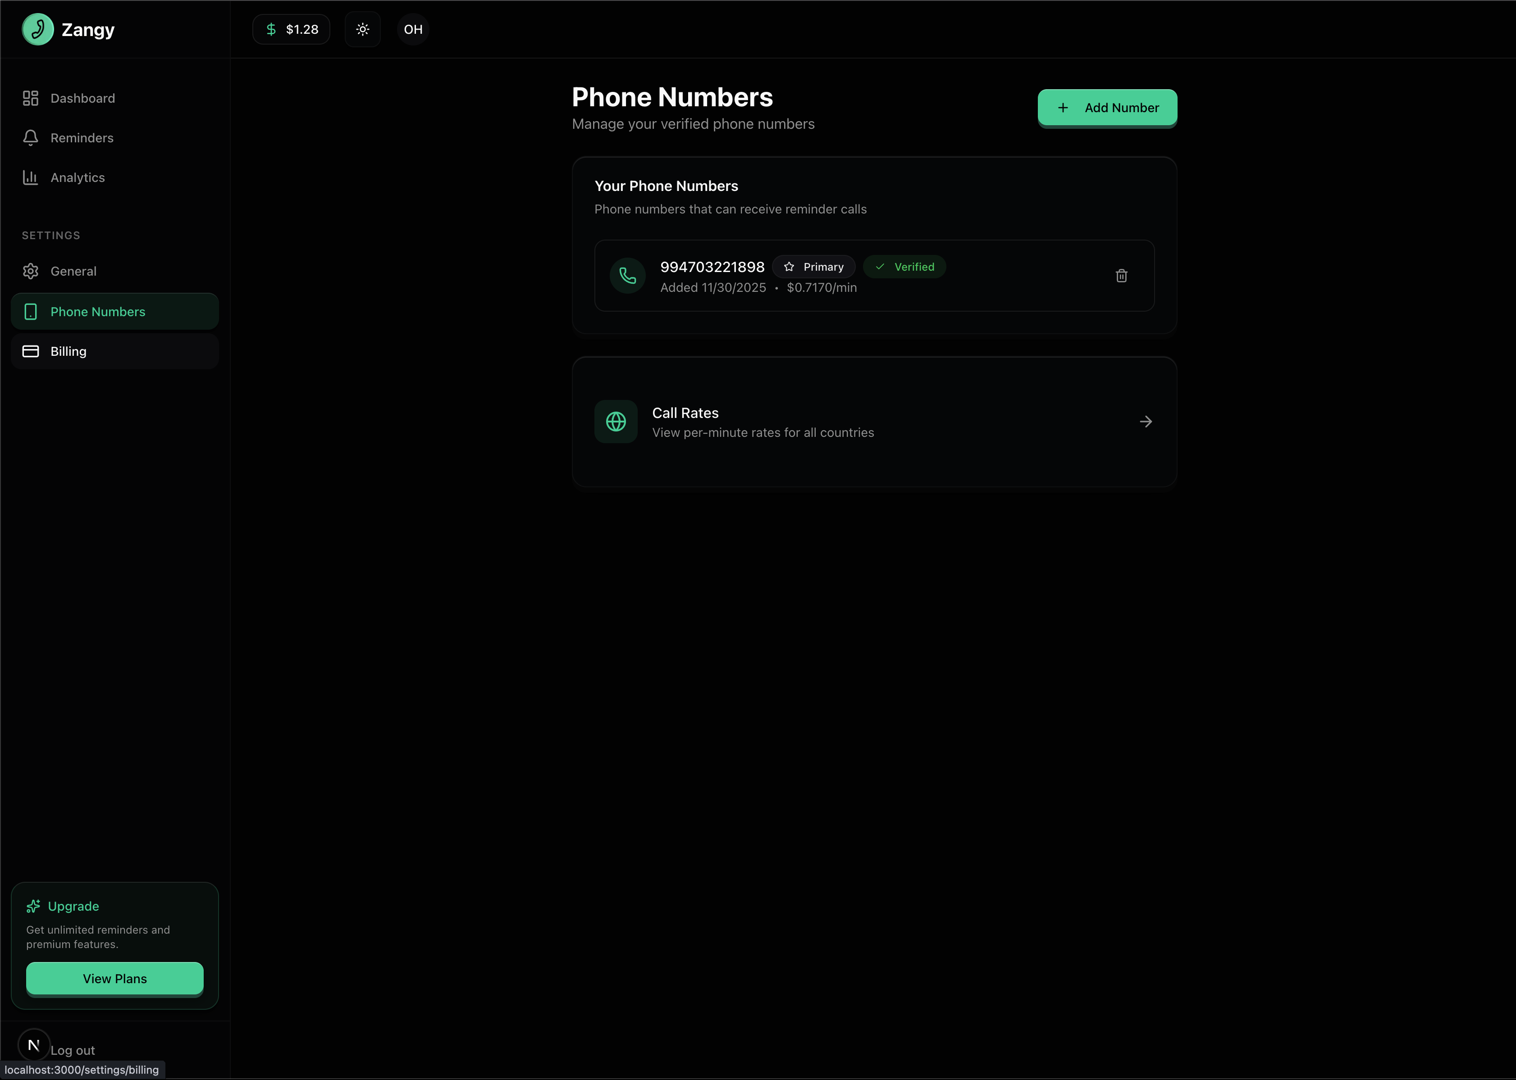Click the General settings gear icon
1516x1080 pixels.
pos(31,271)
